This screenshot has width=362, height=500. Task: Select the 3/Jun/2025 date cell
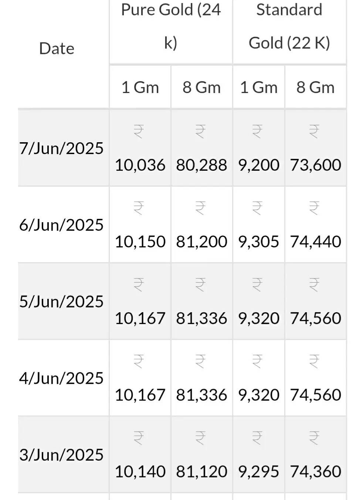(61, 455)
